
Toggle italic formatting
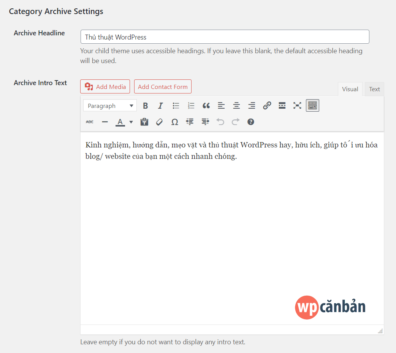[x=160, y=106]
